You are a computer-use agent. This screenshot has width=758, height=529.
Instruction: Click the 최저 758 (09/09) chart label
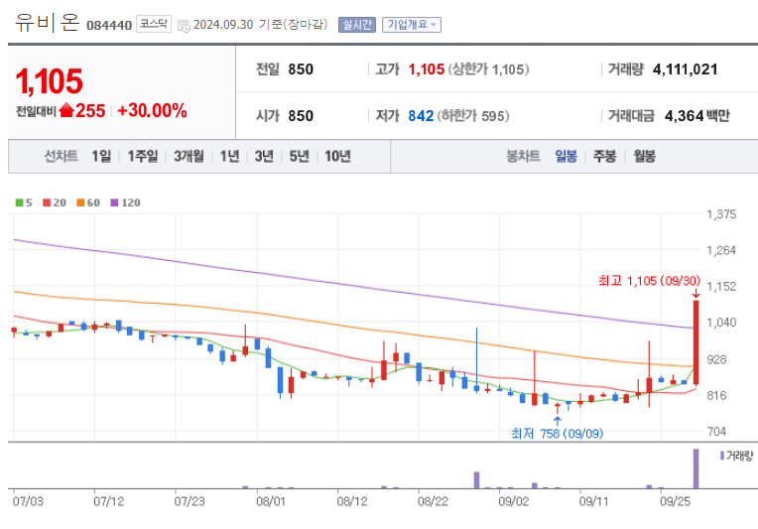point(557,434)
